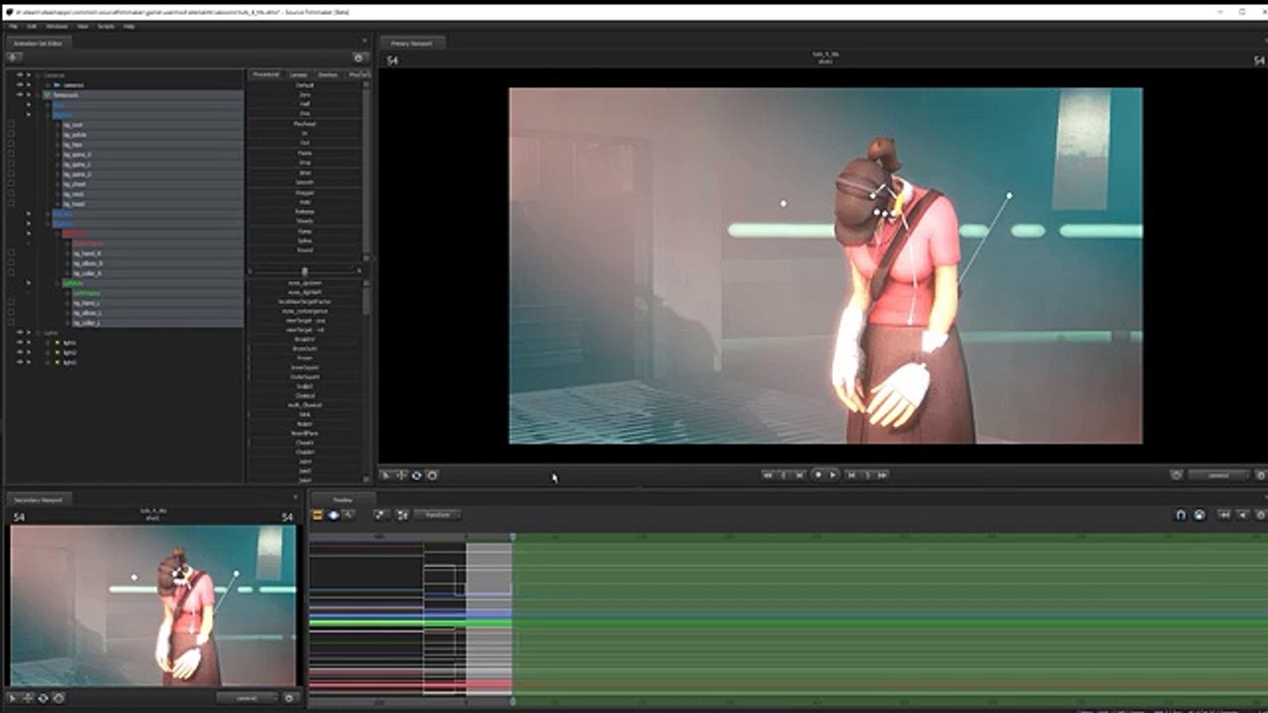The image size is (1268, 713).
Task: Click the timeline playhead marker at frame 54
Action: pos(512,537)
